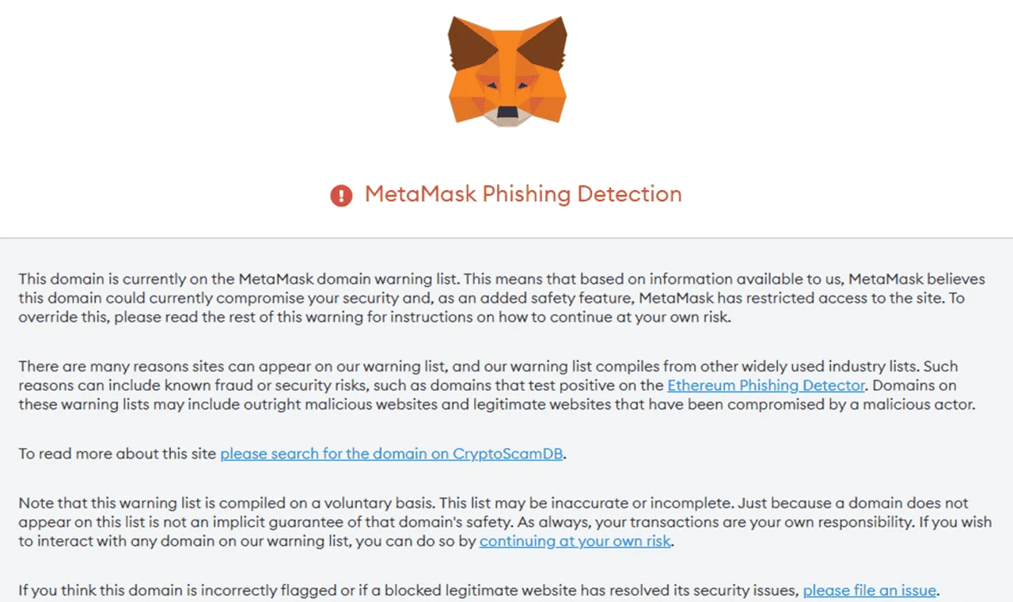Screen dimensions: 1013x602
Task: Click the paragraph starting "Note that this warning list"
Action: tap(505, 522)
